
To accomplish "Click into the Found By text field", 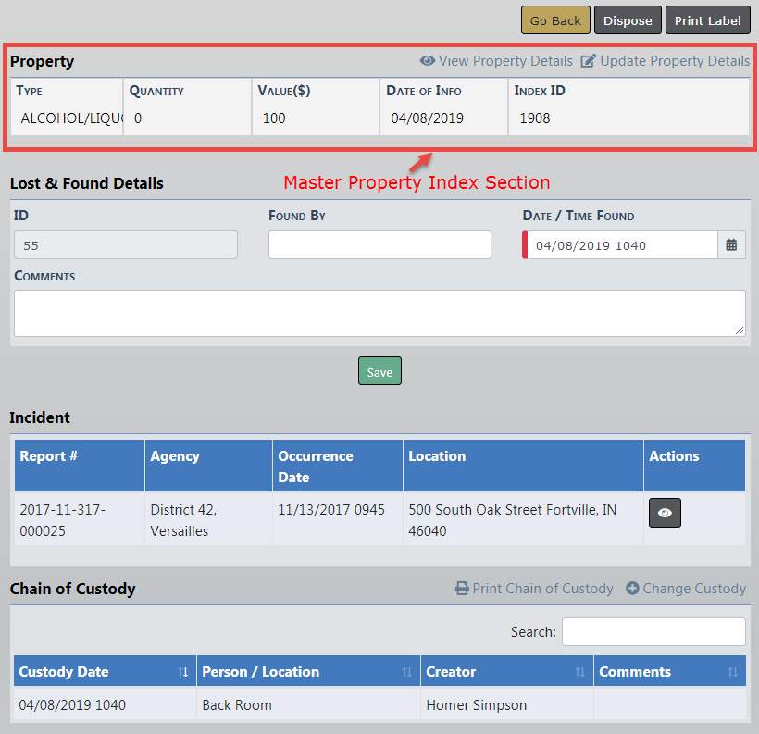I will point(379,245).
